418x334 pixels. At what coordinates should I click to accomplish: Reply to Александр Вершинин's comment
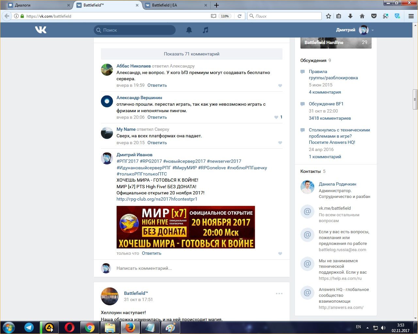click(x=157, y=117)
